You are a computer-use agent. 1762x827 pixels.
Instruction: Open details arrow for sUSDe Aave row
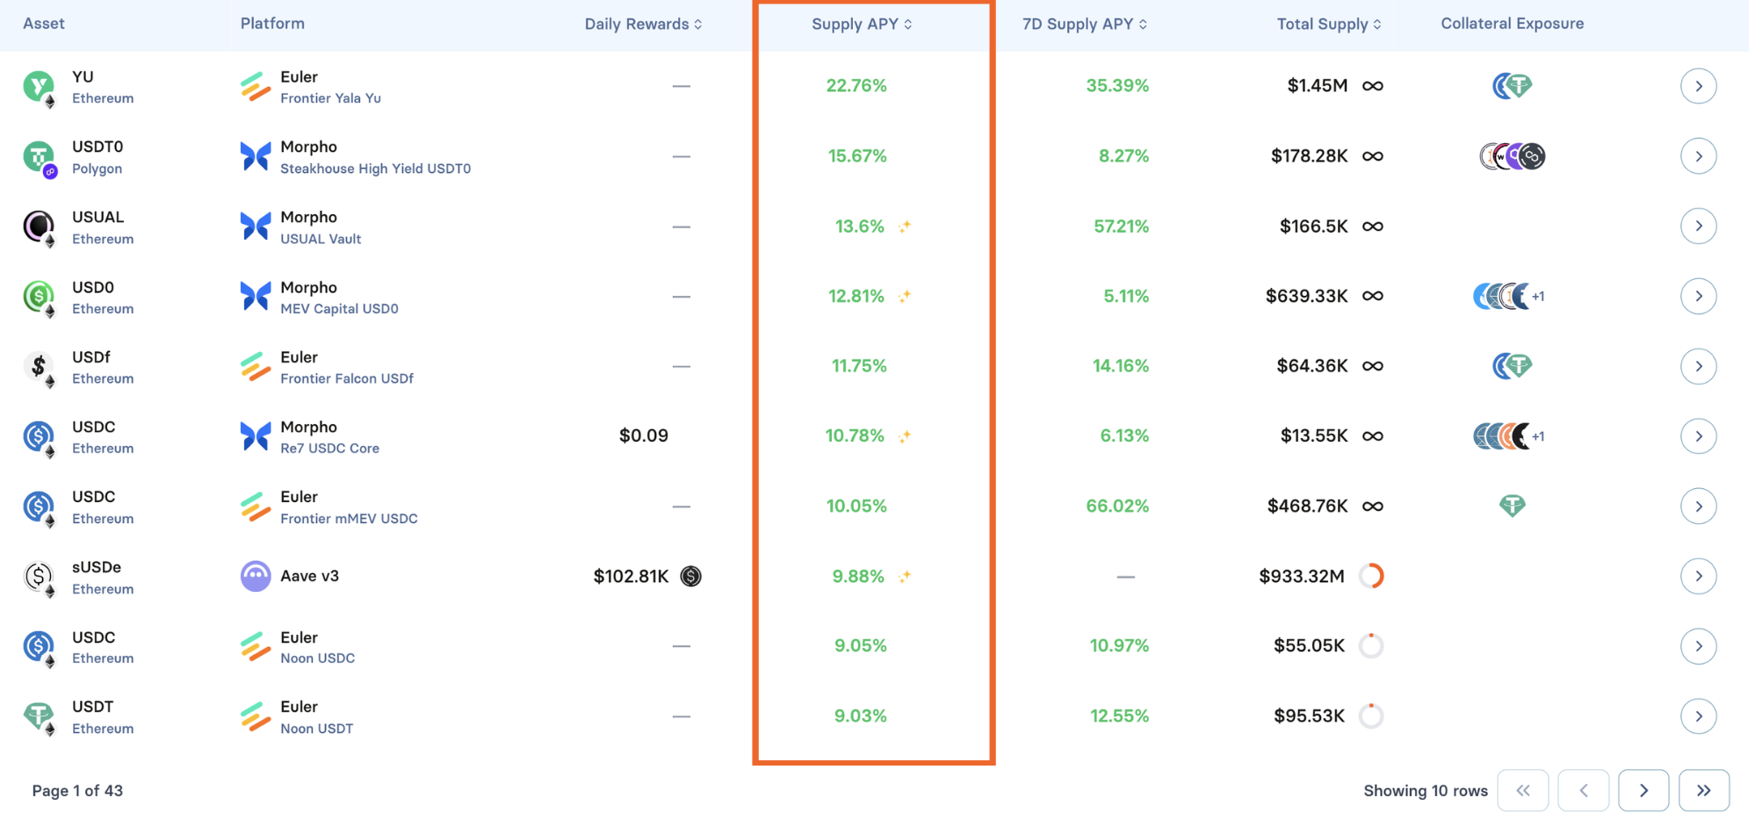(x=1698, y=577)
